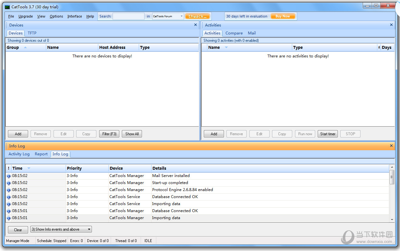This screenshot has width=400, height=251.
Task: Click the exclamation column header in log
Action: pos(9,168)
